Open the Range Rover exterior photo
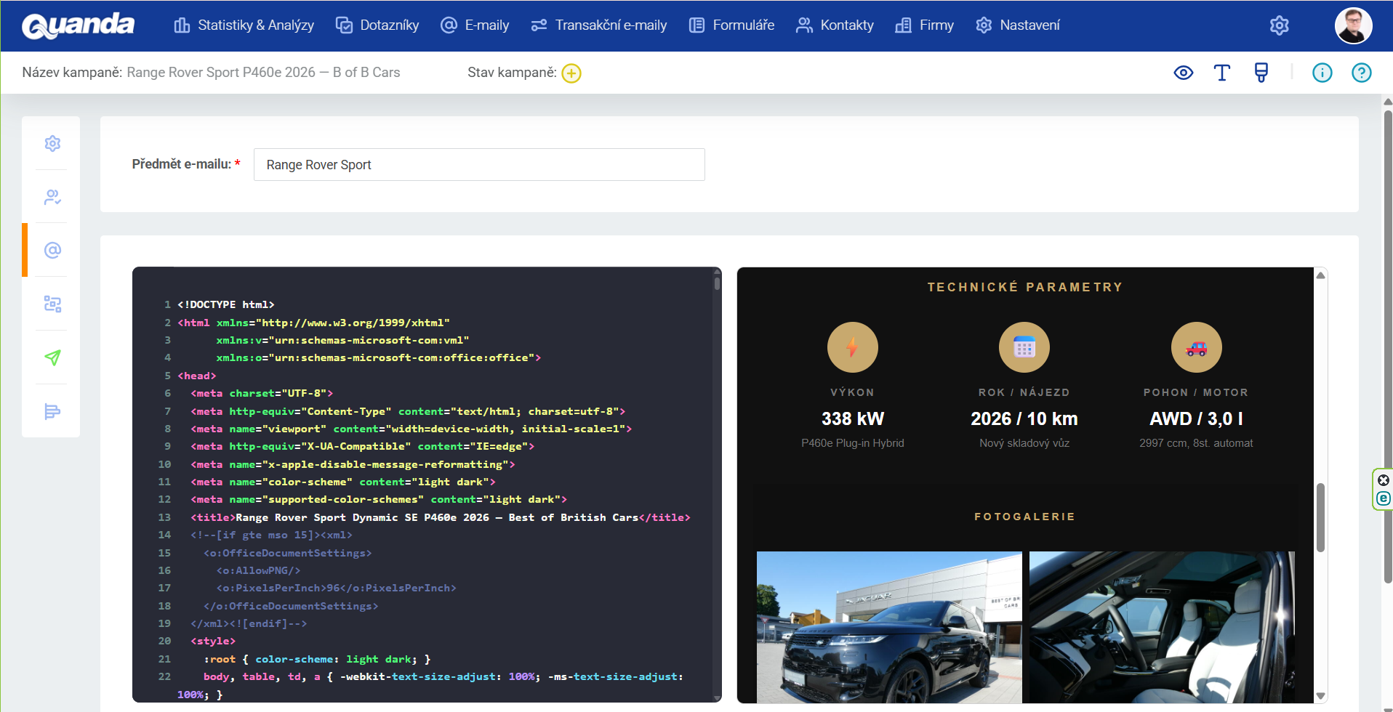 (889, 627)
